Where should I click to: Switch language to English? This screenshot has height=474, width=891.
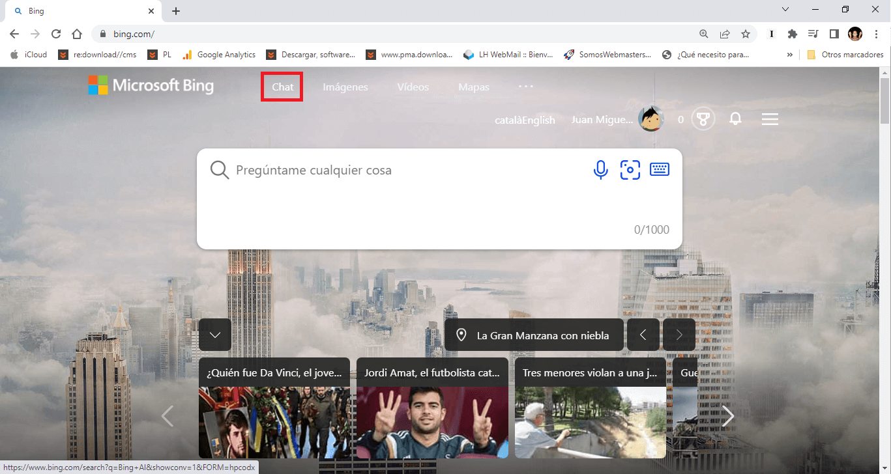538,120
